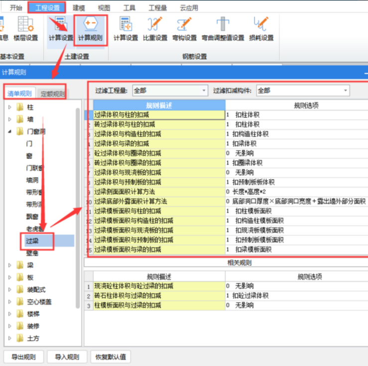Open 计算设置 in 土建设置 group
This screenshot has height=366, width=368.
click(x=61, y=29)
